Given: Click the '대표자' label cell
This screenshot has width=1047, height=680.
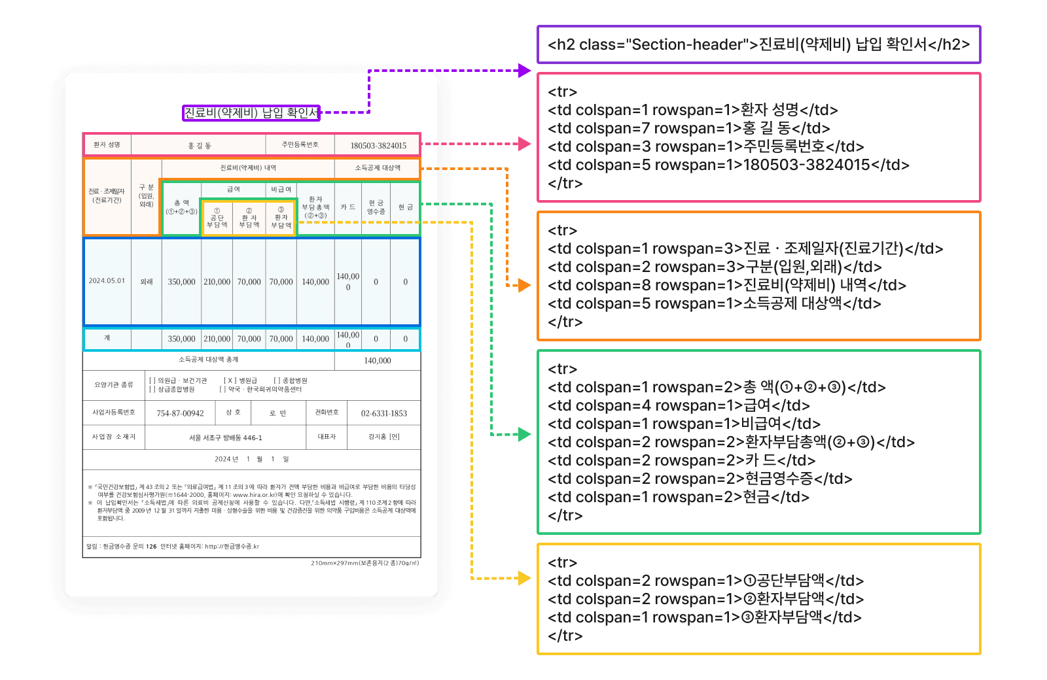Looking at the screenshot, I should tap(327, 436).
